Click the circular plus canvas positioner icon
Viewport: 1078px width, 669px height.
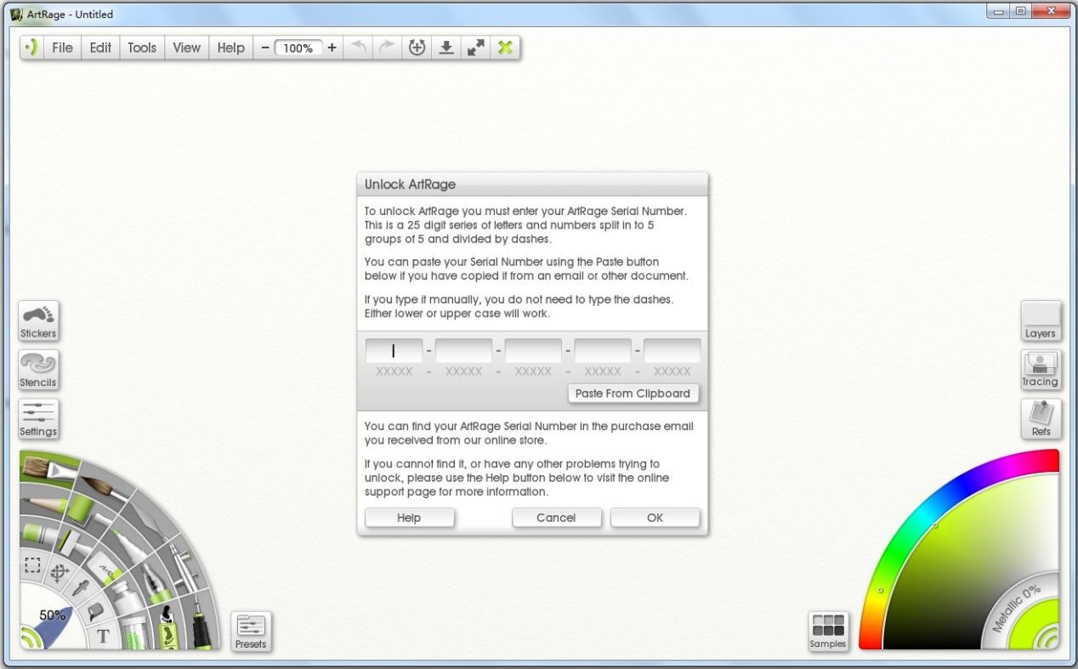click(417, 48)
